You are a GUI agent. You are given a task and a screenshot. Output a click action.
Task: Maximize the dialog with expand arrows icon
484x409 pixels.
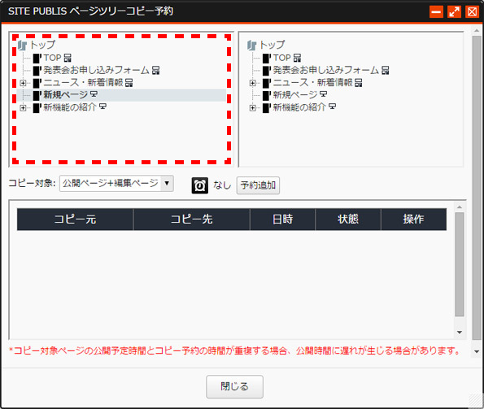click(454, 12)
